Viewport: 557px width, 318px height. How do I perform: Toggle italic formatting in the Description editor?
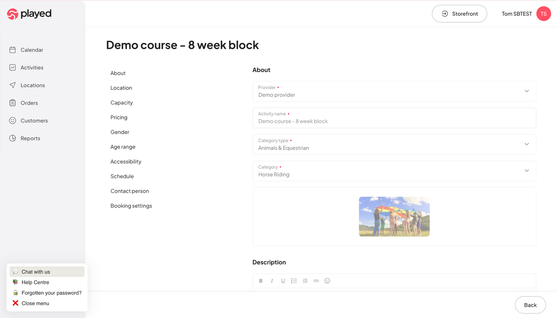coord(272,281)
